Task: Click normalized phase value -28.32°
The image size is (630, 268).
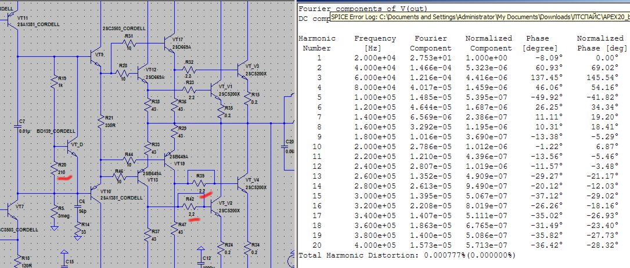Action: [603, 245]
